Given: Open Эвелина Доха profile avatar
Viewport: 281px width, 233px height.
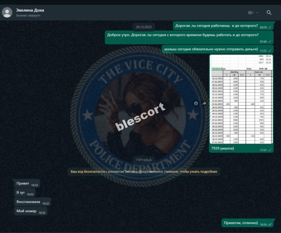Looking at the screenshot, I should [x=7, y=12].
